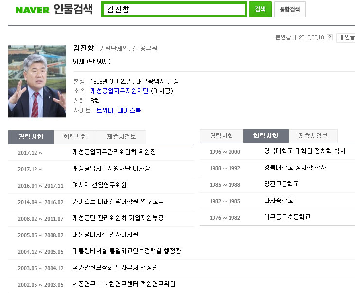This screenshot has height=293, width=355.
Task: Click education row 경북대학교 정치학 학사
Action: (x=277, y=168)
